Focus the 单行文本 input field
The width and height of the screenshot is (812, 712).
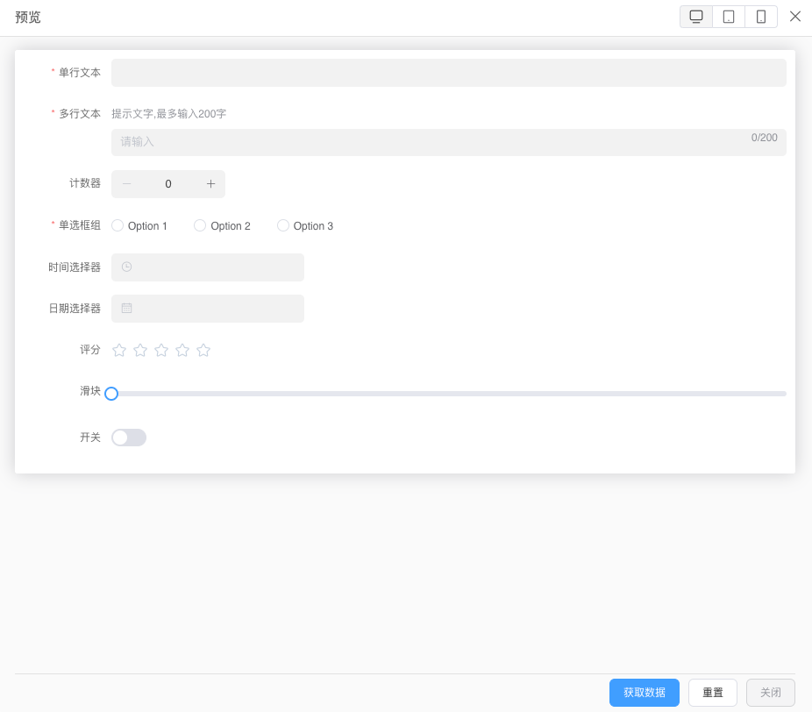click(x=448, y=73)
